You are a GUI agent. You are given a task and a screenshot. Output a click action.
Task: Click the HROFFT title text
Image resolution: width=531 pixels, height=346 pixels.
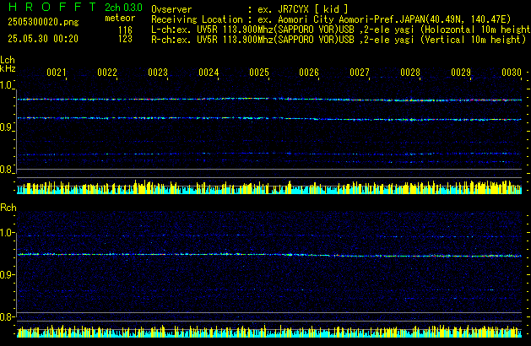click(x=52, y=7)
